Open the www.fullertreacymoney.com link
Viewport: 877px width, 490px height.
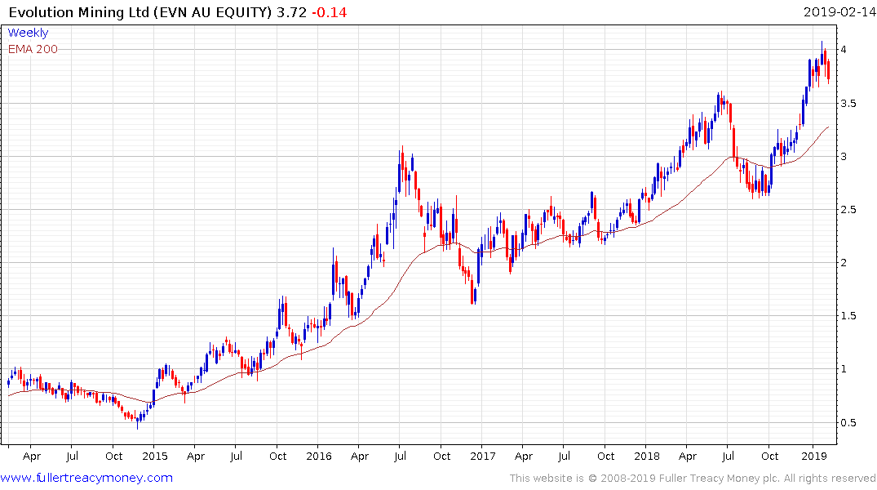click(86, 478)
